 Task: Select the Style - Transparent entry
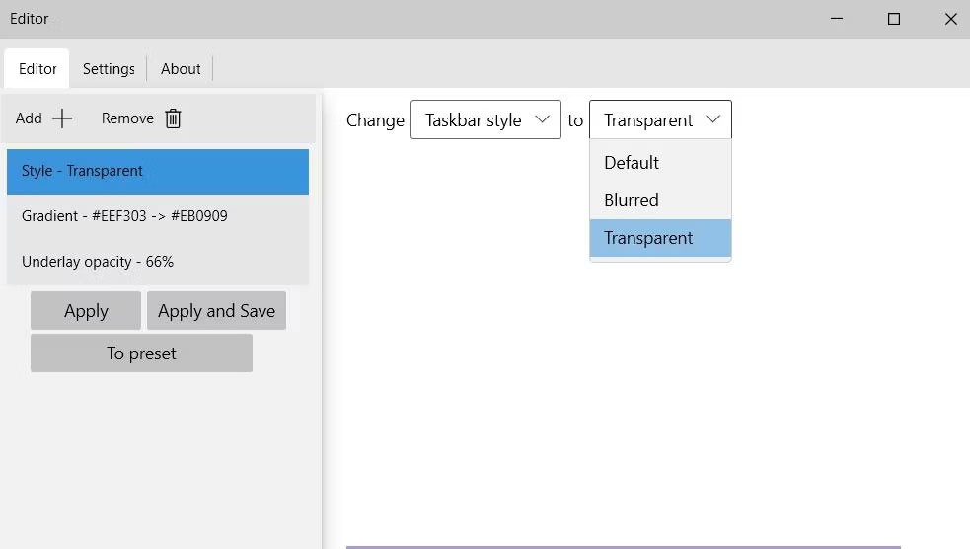click(158, 171)
